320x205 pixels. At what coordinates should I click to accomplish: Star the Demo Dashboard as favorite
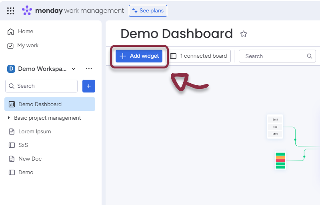243,34
